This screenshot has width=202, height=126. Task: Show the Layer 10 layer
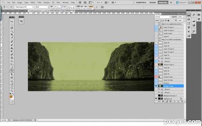156,68
